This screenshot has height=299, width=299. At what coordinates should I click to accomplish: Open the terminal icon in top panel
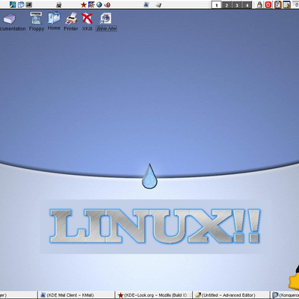(x=29, y=4)
